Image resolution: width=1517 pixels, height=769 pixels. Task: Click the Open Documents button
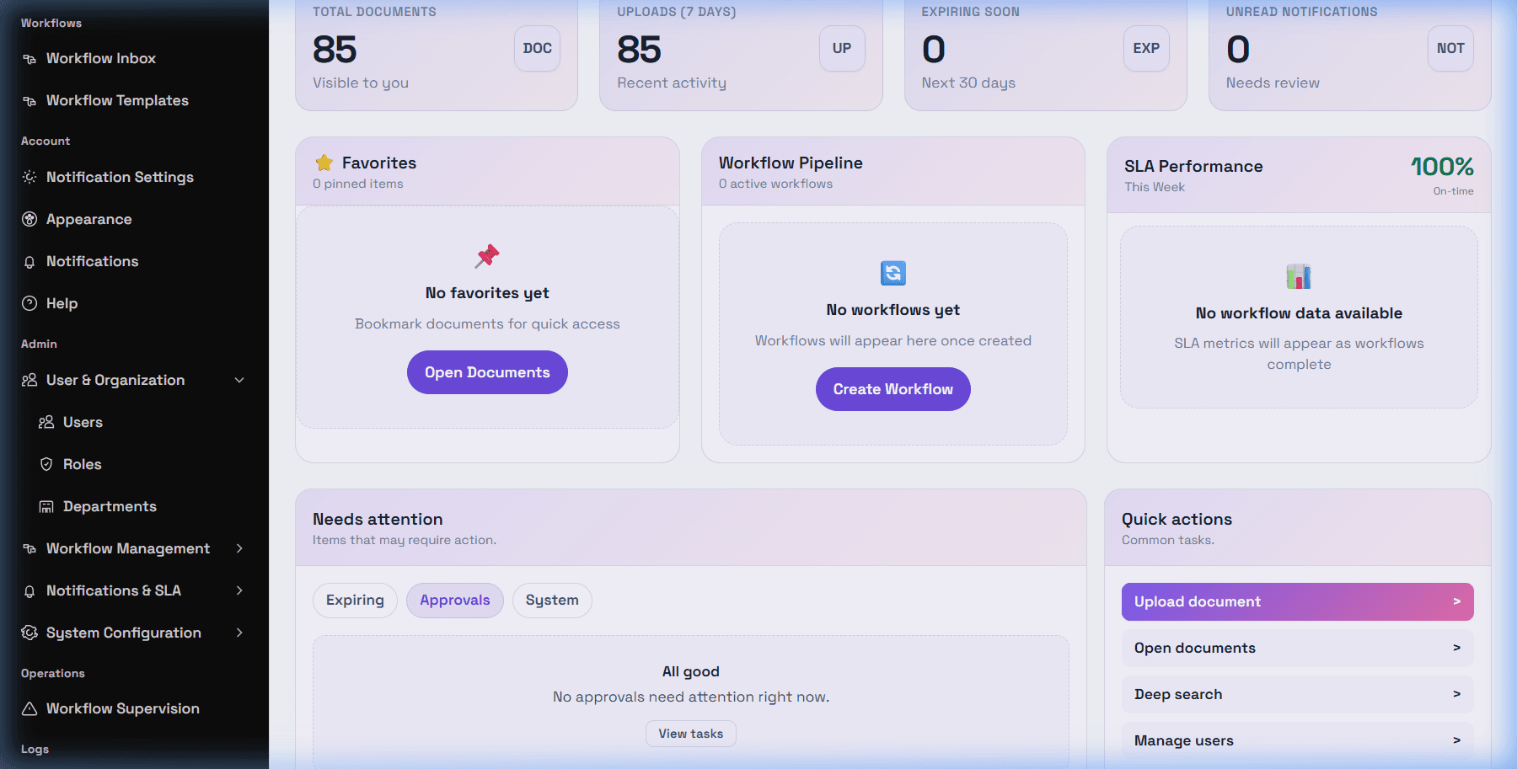(x=487, y=372)
